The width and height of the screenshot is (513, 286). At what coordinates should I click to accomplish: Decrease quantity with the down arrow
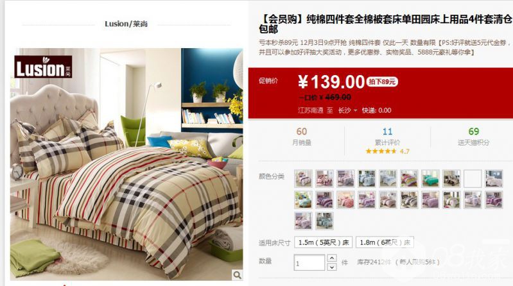coord(332,267)
